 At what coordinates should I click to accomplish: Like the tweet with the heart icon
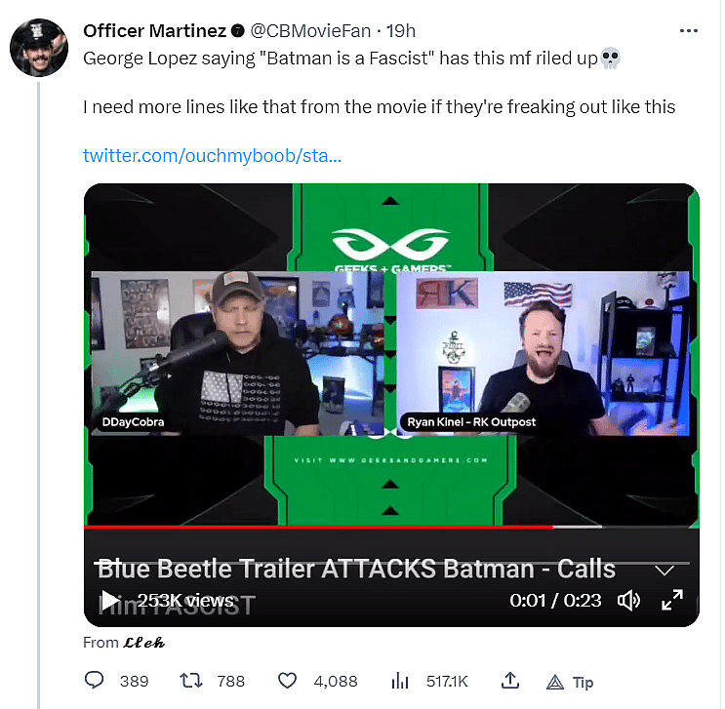(x=288, y=681)
